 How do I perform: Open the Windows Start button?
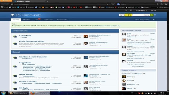3,93
